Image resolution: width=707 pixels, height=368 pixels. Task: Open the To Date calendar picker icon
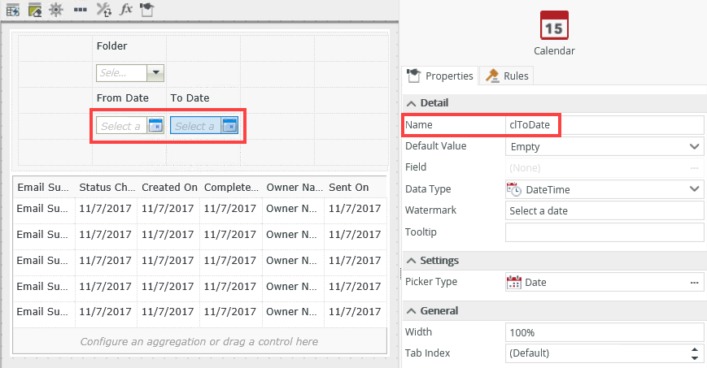coord(229,126)
